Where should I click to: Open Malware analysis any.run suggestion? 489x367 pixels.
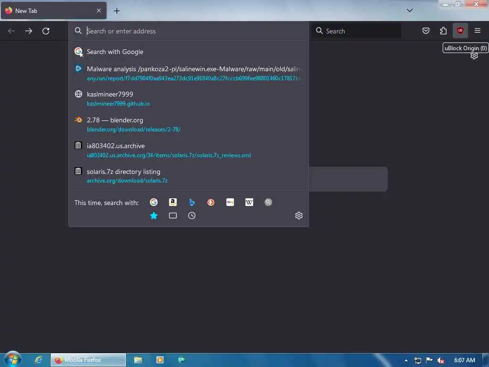[x=188, y=73]
